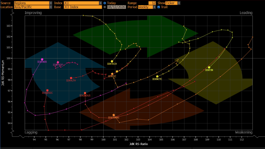
Task: Open the Period Weekly dropdown arrow
Action: tap(154, 7)
